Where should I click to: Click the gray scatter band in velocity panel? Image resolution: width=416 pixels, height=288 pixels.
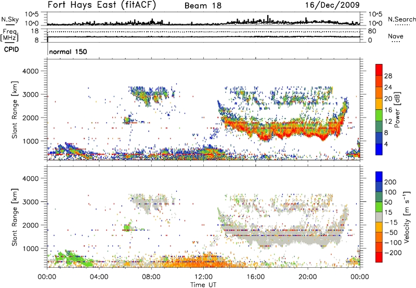(282, 236)
